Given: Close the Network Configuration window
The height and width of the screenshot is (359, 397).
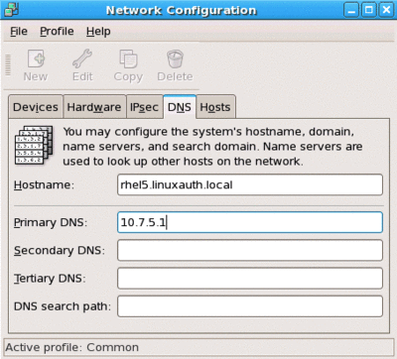Looking at the screenshot, I should click(x=386, y=10).
